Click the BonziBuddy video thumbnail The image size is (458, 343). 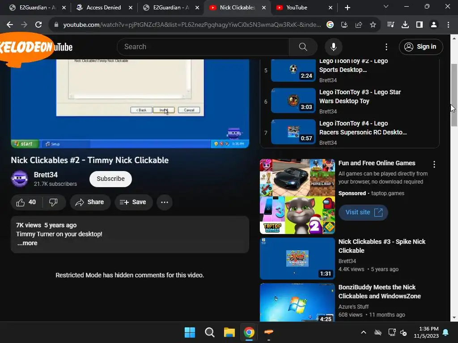pos(297,302)
